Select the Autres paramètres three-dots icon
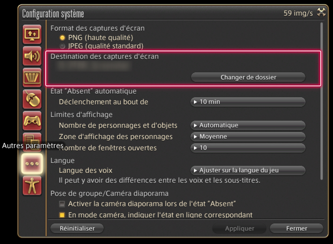 tap(32, 164)
